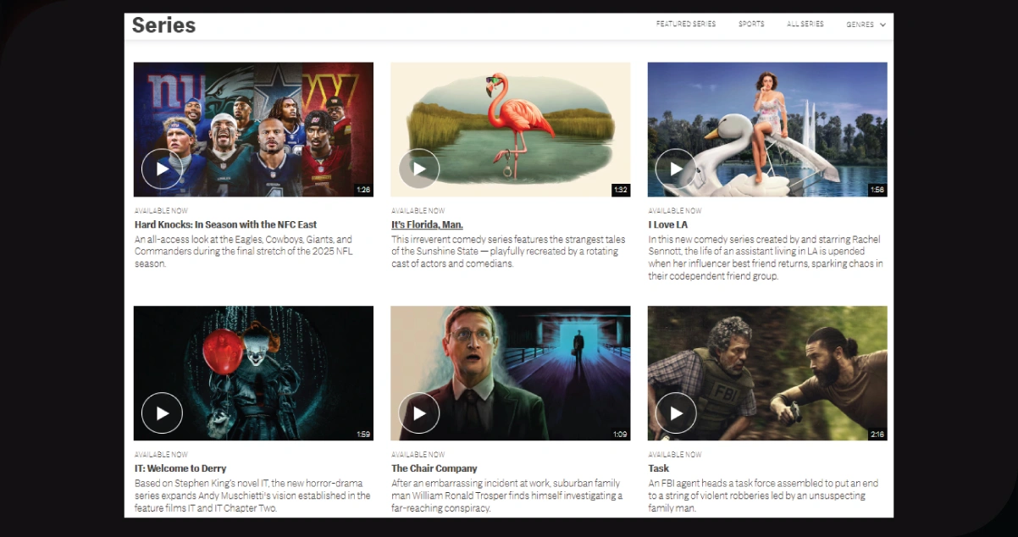Open IT: Welcome to Derry title link
The height and width of the screenshot is (537, 1018).
coord(180,468)
